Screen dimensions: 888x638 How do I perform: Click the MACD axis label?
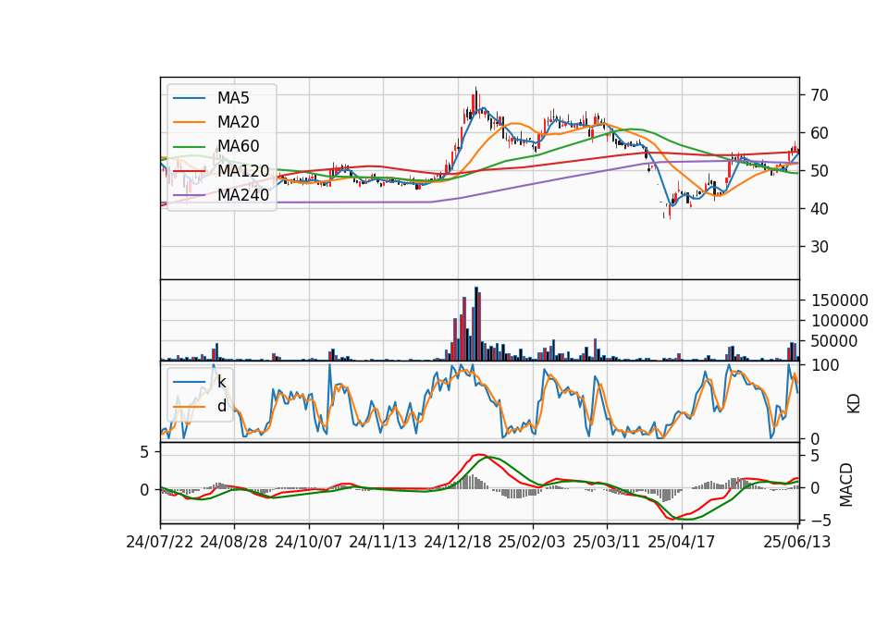pyautogui.click(x=846, y=485)
